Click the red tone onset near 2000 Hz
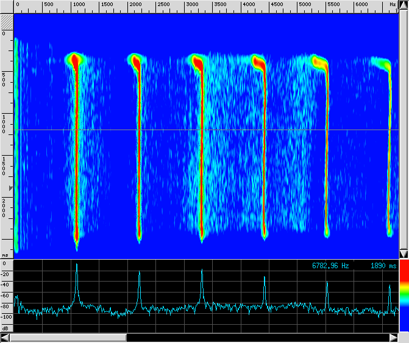 click(135, 60)
